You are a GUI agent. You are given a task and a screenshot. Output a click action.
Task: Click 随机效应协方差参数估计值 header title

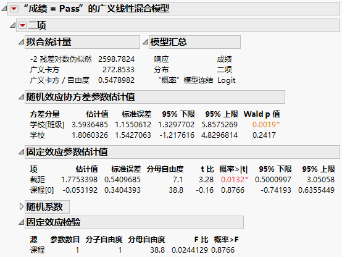81,97
